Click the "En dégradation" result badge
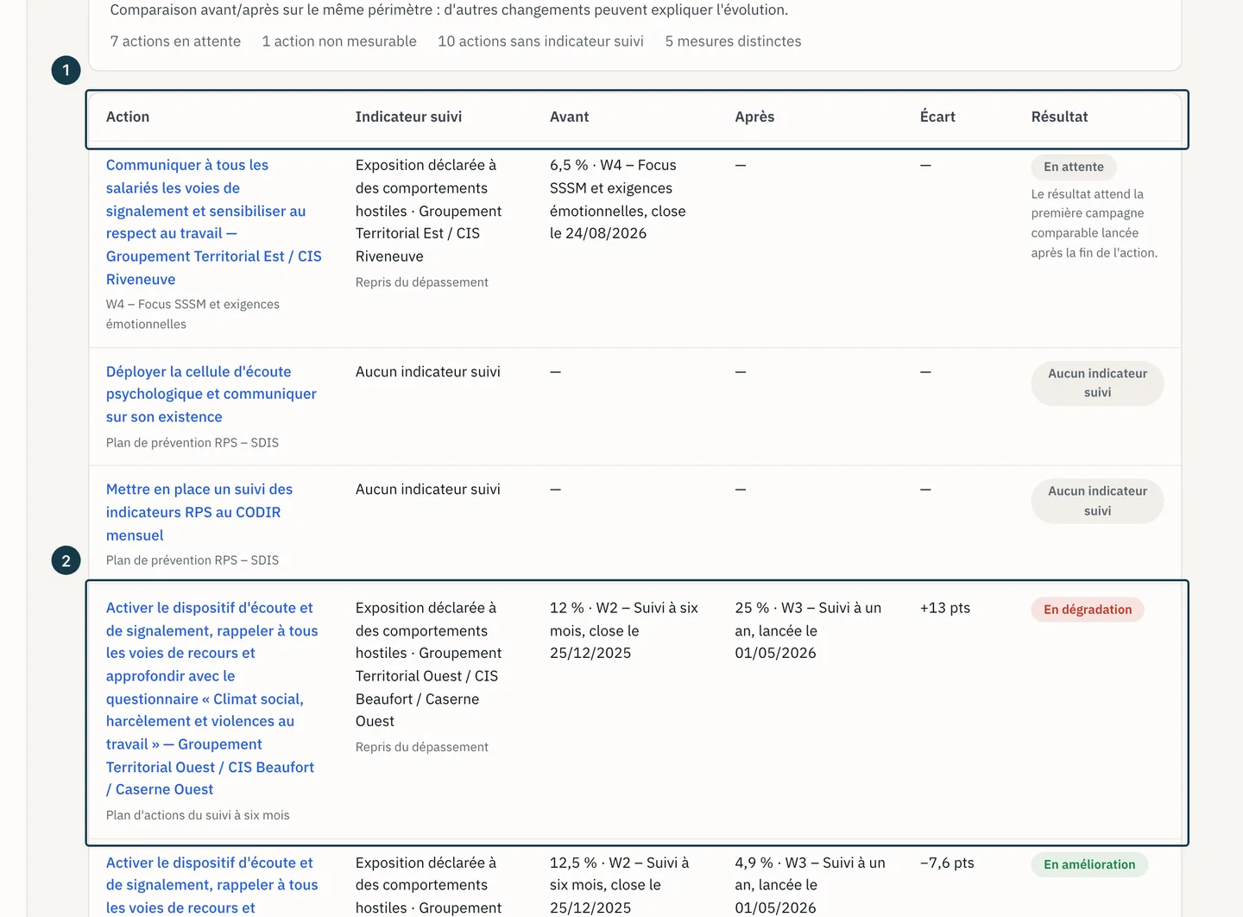This screenshot has height=917, width=1243. pos(1088,610)
